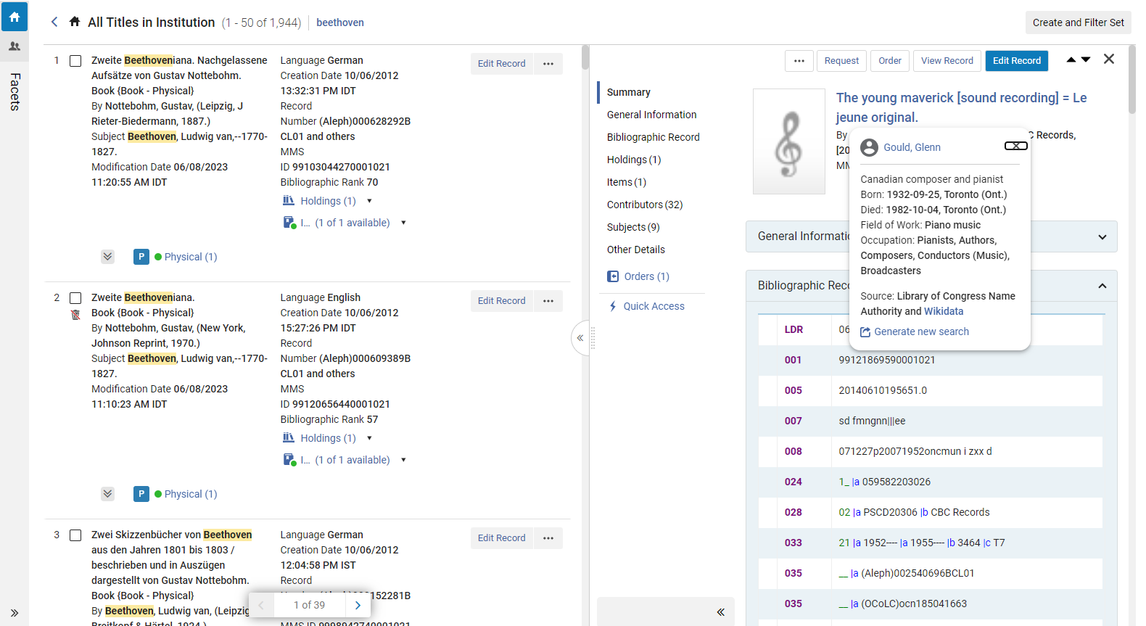Click Edit Record for record 1
1146x626 pixels.
501,64
